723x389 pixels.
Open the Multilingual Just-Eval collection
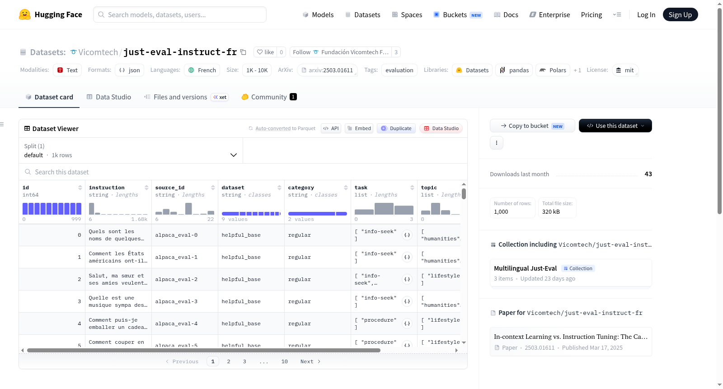[x=571, y=273]
